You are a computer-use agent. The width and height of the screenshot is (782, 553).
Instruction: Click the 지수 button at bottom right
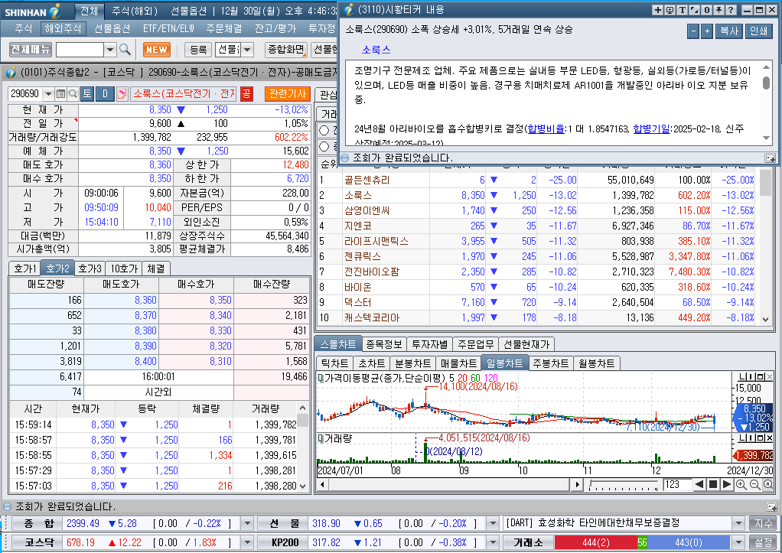763,523
